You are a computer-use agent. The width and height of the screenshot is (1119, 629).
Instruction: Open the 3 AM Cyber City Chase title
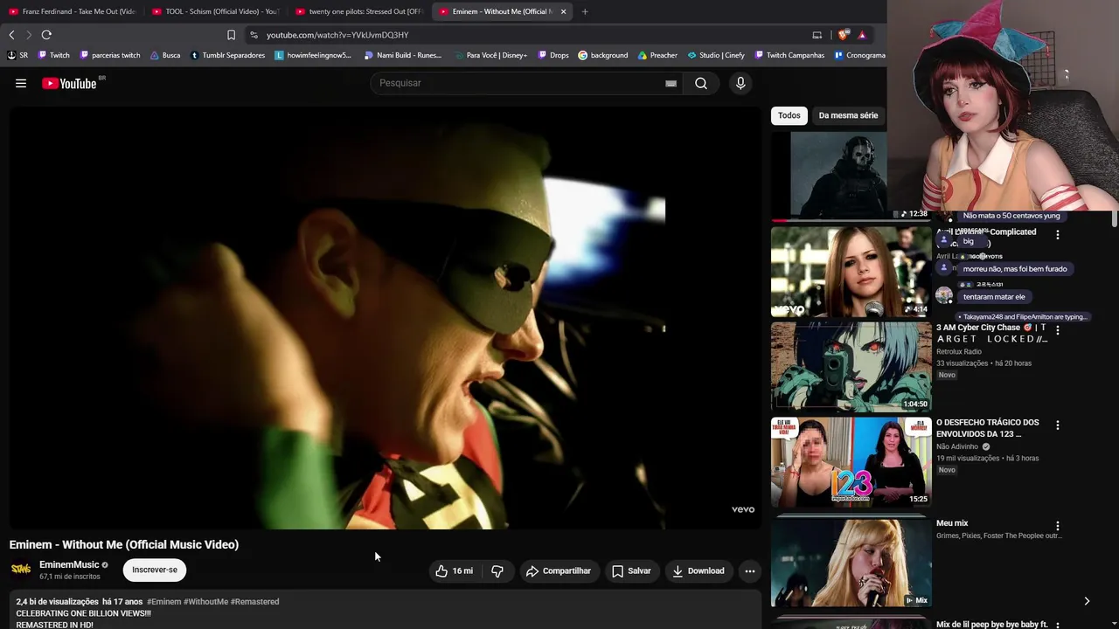click(992, 333)
